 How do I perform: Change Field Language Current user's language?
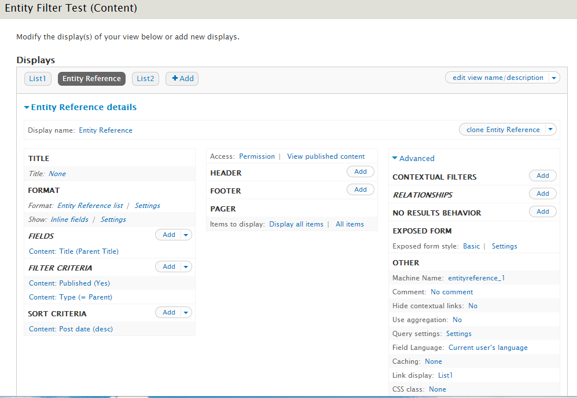click(488, 348)
